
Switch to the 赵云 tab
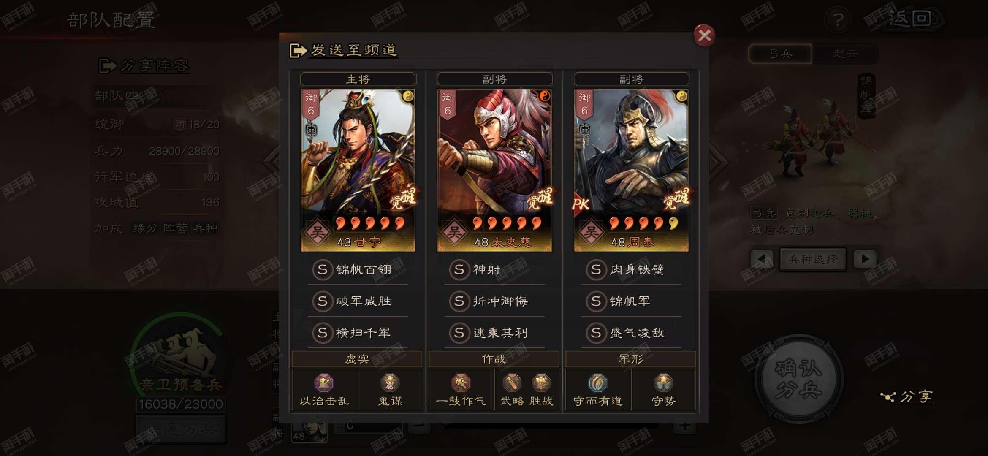pyautogui.click(x=845, y=54)
